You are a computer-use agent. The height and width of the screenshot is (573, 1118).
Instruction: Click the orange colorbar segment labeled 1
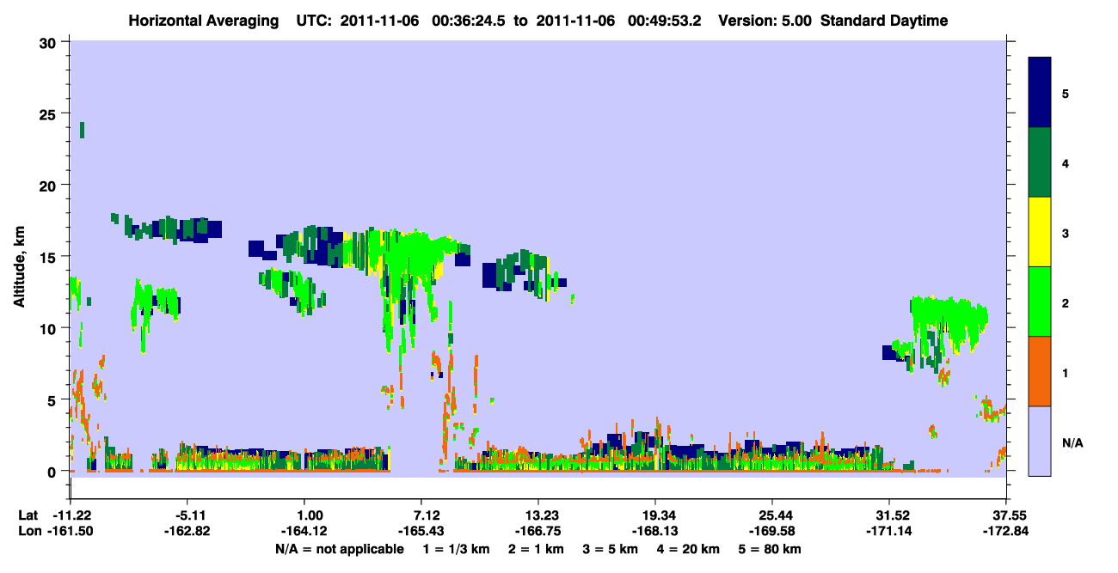pyautogui.click(x=1040, y=371)
